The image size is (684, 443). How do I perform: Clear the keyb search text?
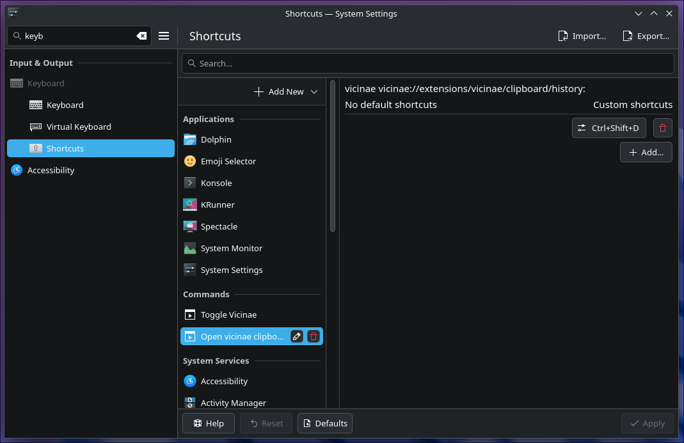[x=141, y=36]
